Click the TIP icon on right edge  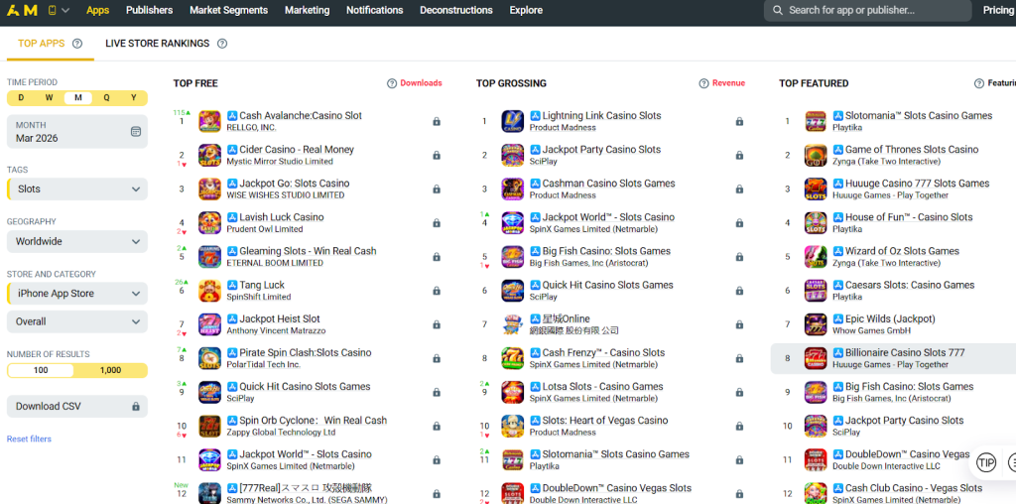985,462
